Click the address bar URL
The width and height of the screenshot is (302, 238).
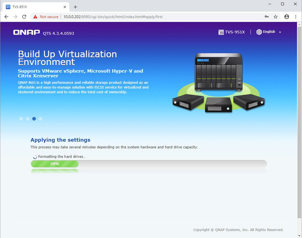(x=113, y=17)
